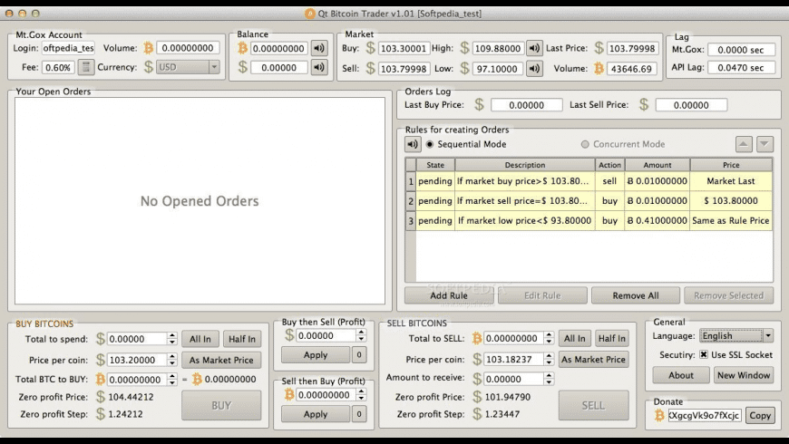Screen dimensions: 789x444
Task: Open the Language English dropdown
Action: click(x=736, y=335)
